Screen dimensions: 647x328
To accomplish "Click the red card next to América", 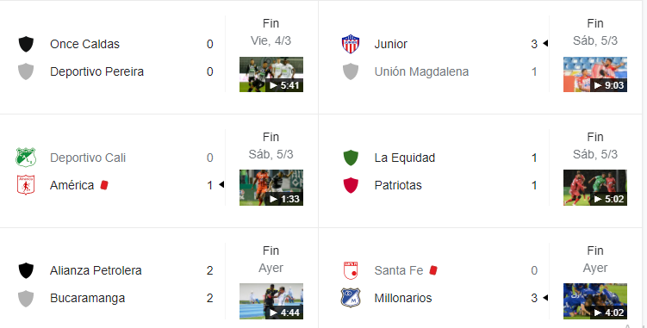I will (x=104, y=185).
